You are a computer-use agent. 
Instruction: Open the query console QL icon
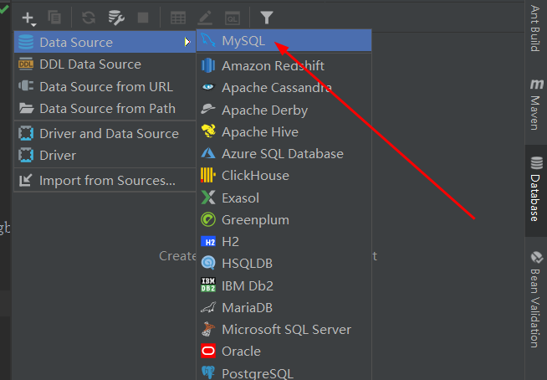point(233,18)
